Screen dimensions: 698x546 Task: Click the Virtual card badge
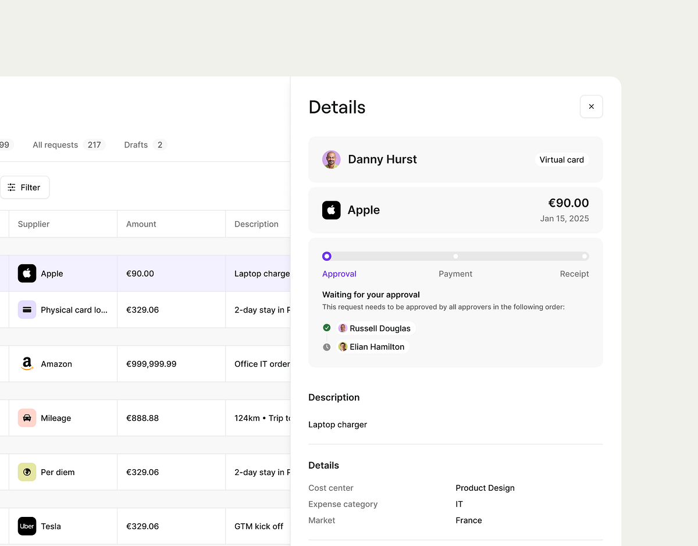(x=561, y=159)
